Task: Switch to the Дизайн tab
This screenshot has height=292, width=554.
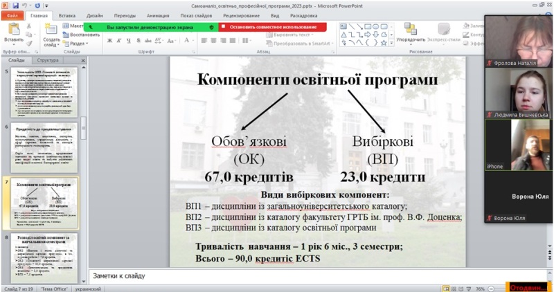Action: coord(94,15)
